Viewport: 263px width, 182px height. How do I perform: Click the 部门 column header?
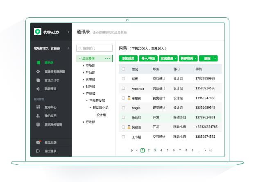point(177,69)
